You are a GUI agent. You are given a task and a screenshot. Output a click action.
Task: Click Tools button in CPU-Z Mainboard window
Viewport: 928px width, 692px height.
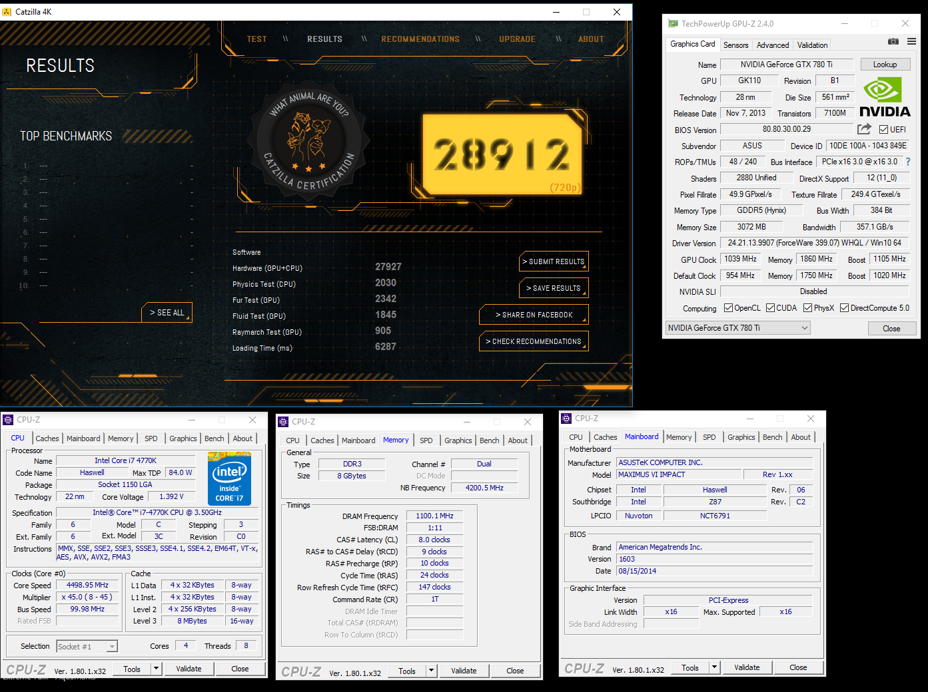click(x=690, y=667)
